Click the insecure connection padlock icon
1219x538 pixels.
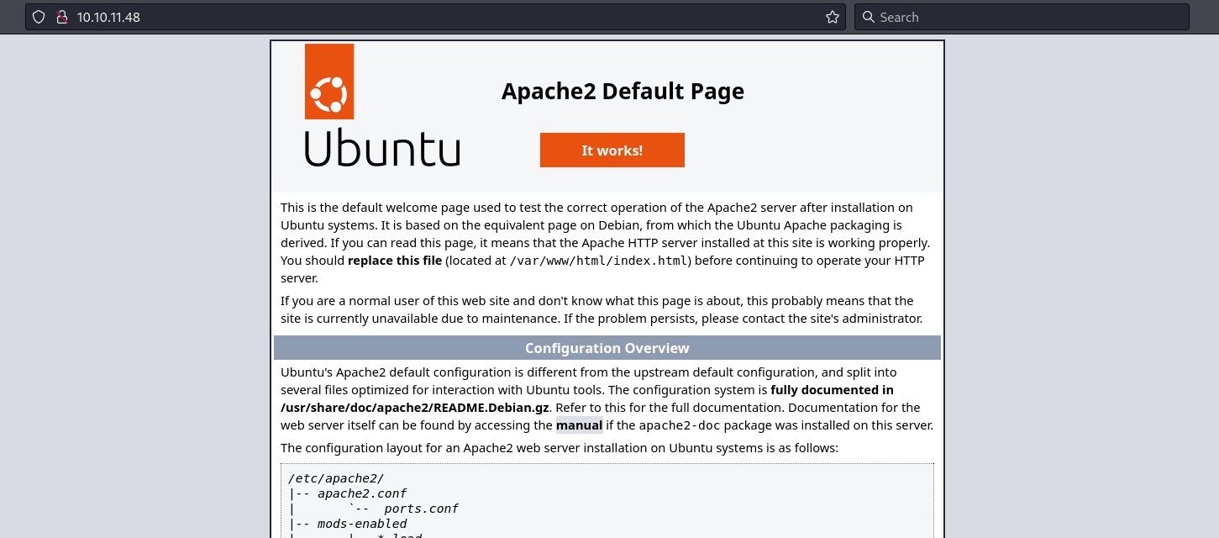coord(60,17)
